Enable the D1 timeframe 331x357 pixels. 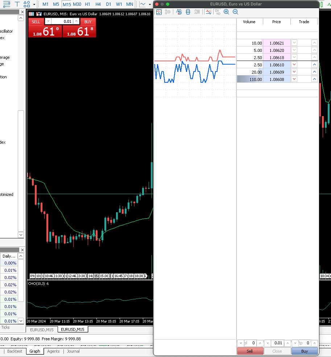coord(108,4)
